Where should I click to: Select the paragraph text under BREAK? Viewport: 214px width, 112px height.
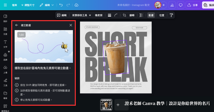116,86
